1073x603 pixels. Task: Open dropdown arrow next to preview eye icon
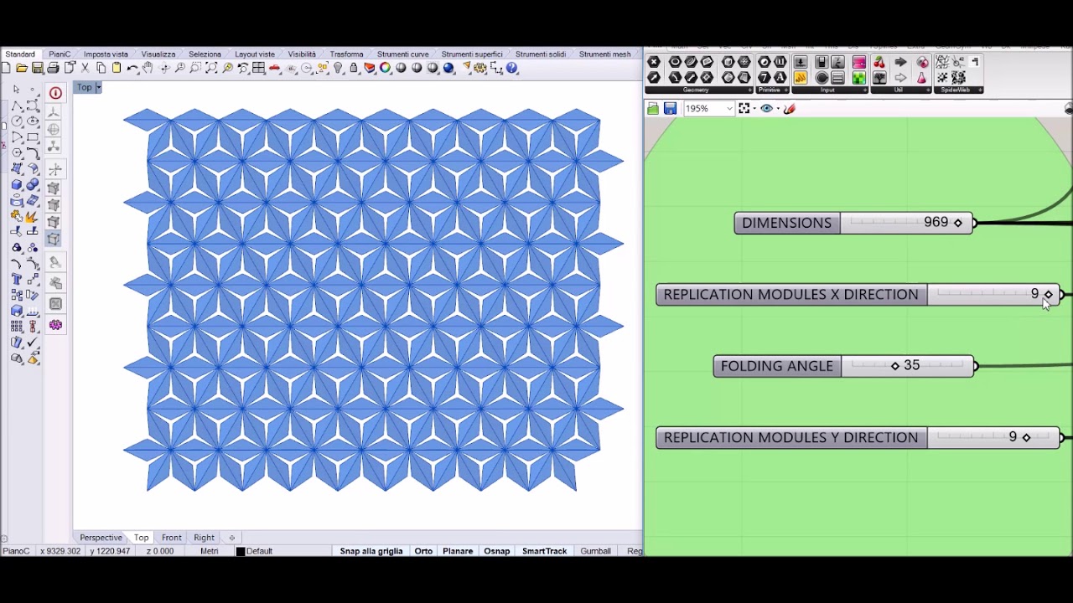point(778,108)
